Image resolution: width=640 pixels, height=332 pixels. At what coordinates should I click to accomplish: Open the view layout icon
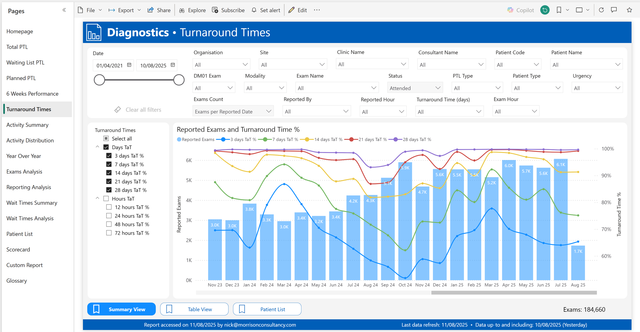[x=579, y=10]
